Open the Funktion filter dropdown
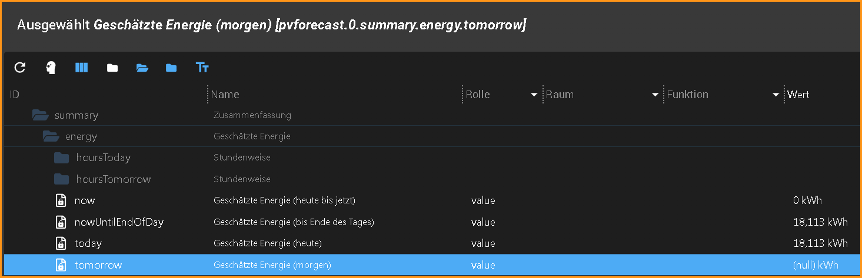862x278 pixels. 776,95
